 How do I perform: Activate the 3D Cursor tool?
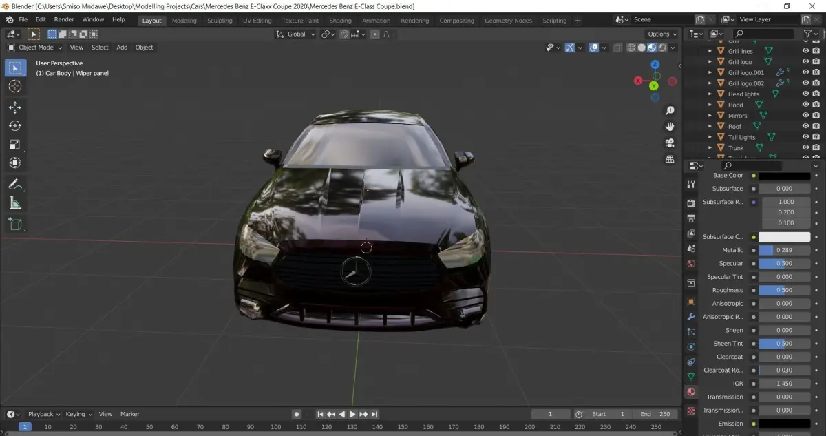pyautogui.click(x=15, y=86)
